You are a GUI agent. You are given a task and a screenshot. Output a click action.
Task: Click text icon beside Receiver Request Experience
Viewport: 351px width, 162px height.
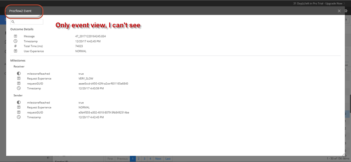click(19, 79)
